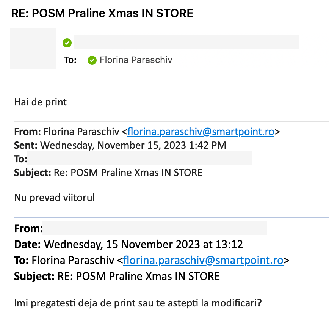Click the redacted sender name in header
The width and height of the screenshot is (329, 330).
click(x=186, y=42)
